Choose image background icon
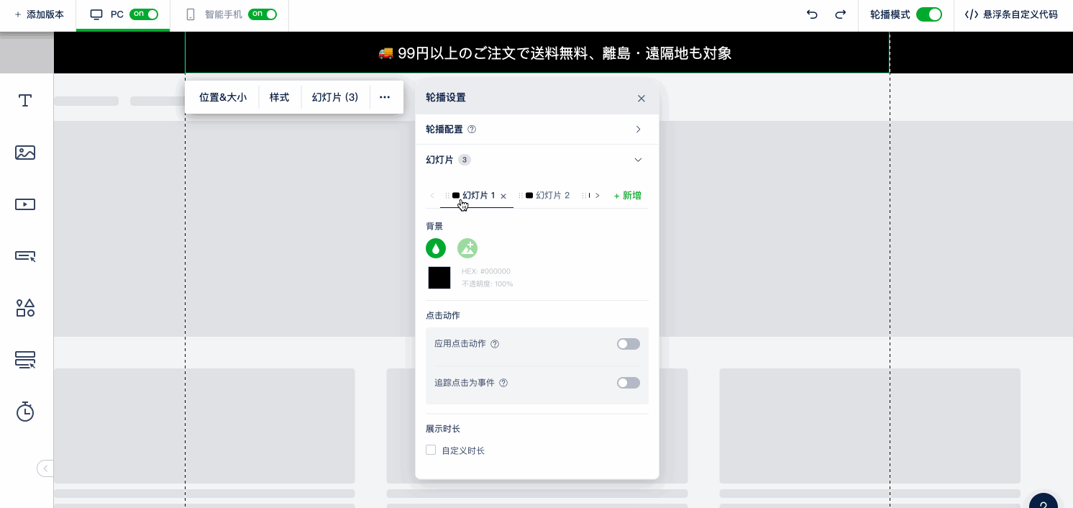This screenshot has height=508, width=1073. (467, 248)
